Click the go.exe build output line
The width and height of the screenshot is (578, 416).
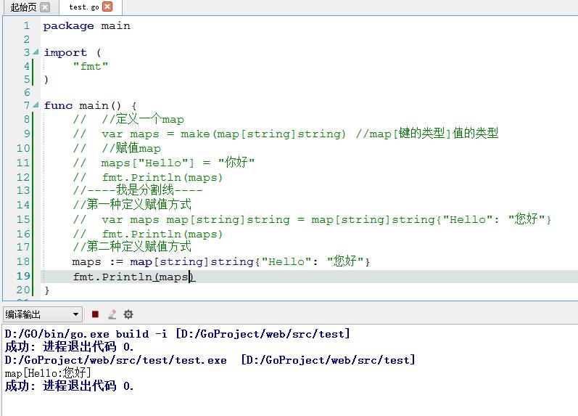click(x=177, y=334)
